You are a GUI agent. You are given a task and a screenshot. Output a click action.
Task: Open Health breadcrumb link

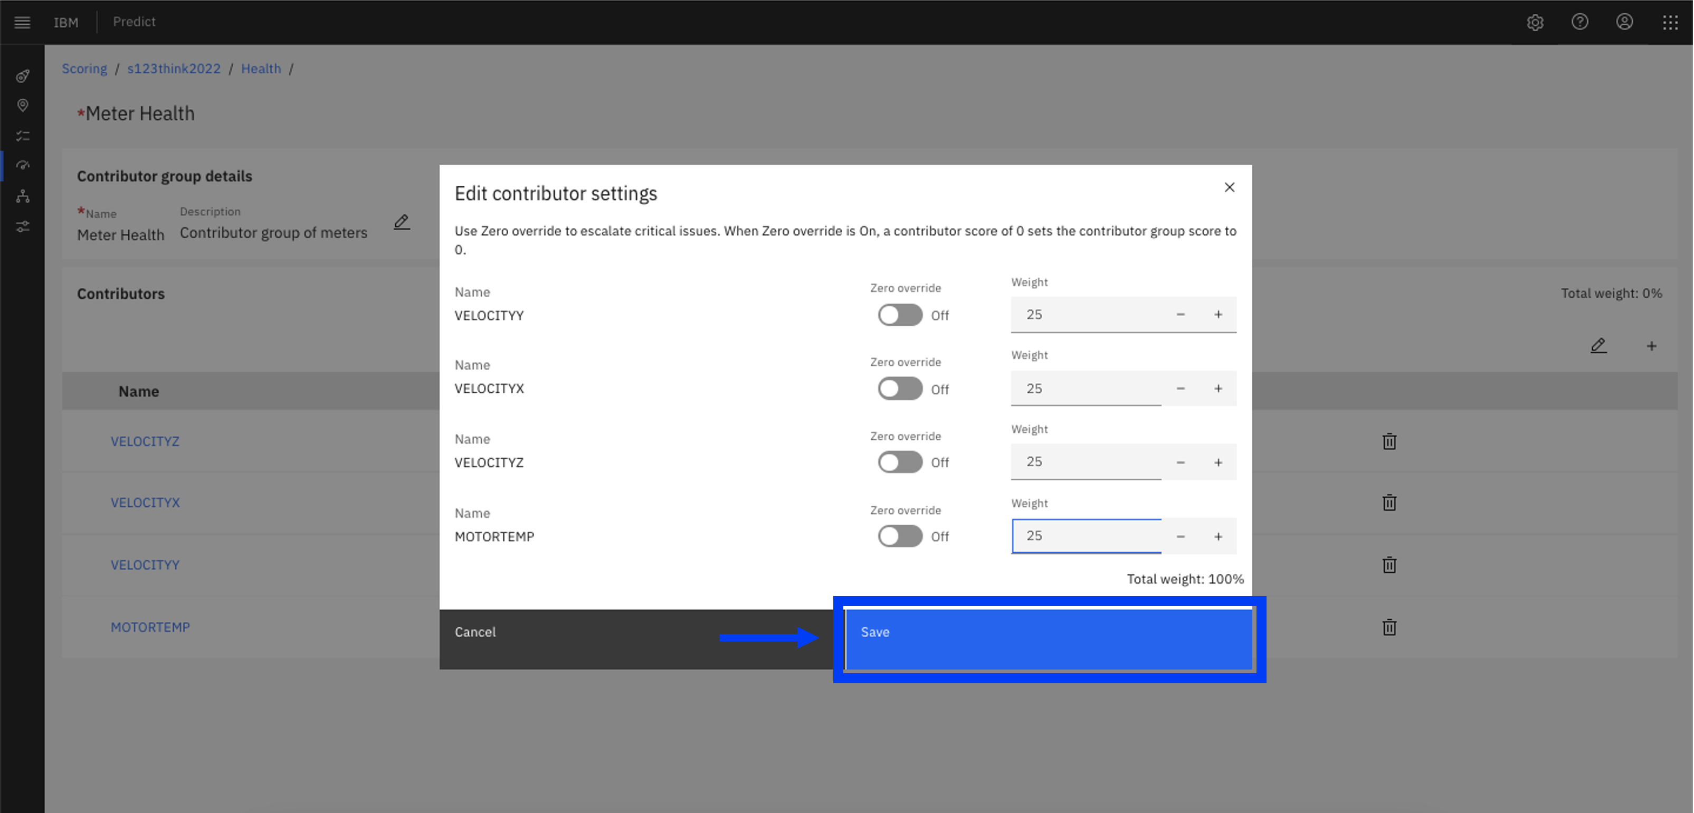260,69
